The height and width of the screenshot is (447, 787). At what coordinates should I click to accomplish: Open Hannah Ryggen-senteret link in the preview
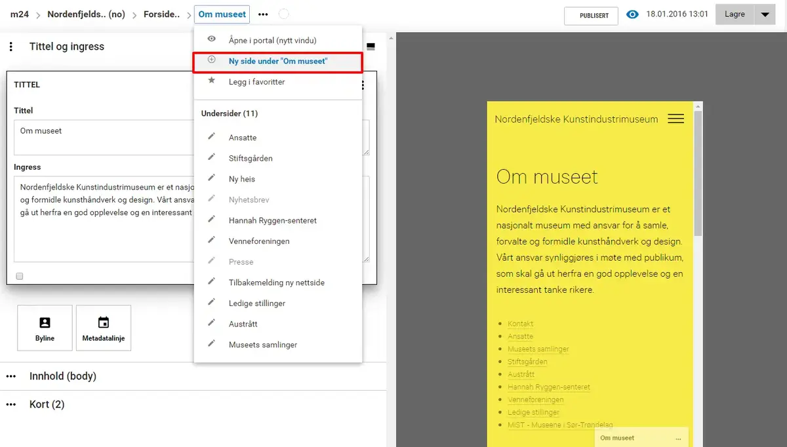pos(549,387)
